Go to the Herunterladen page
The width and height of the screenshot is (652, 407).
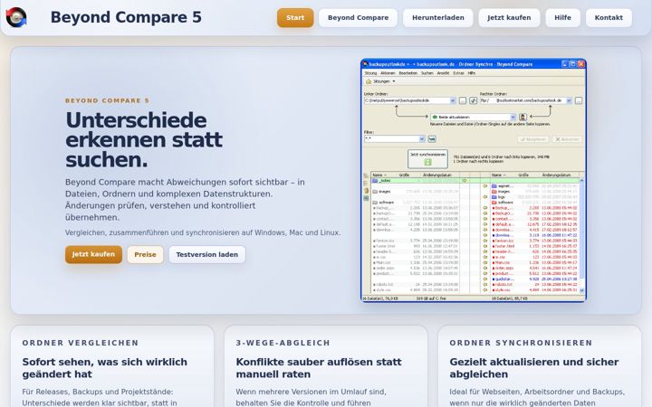[x=438, y=18]
